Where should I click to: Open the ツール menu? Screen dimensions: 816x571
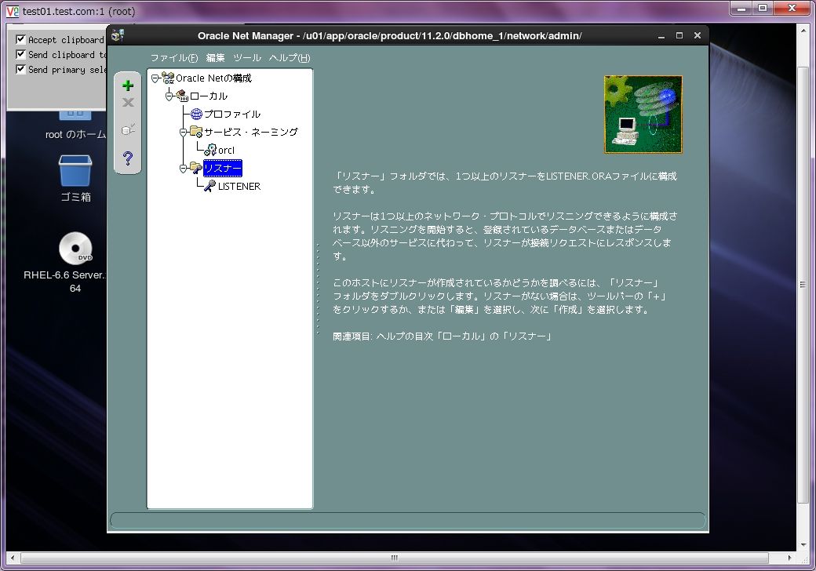tap(247, 58)
